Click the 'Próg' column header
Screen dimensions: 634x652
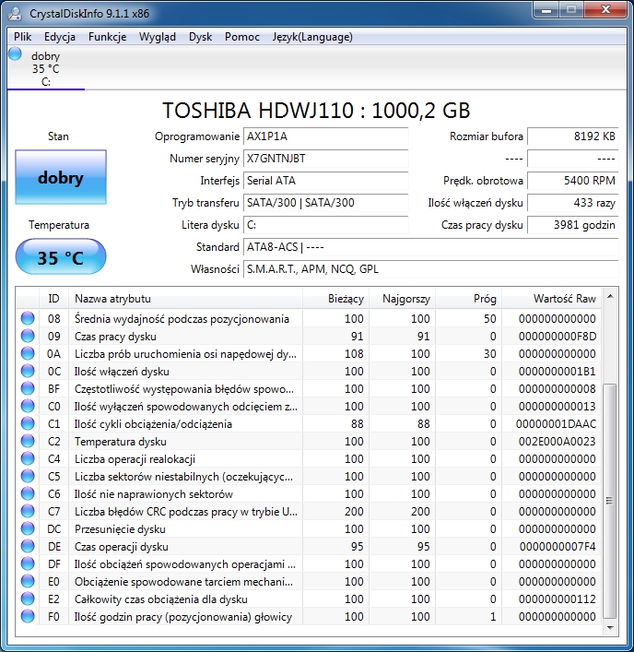tap(469, 299)
